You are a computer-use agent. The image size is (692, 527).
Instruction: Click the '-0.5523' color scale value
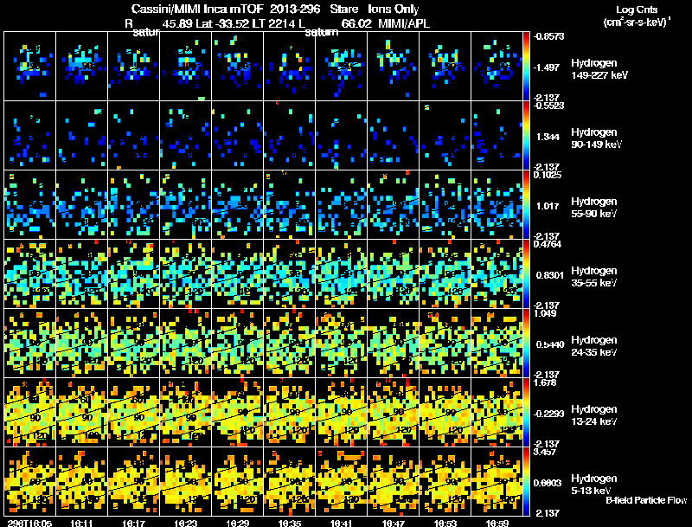(548, 106)
